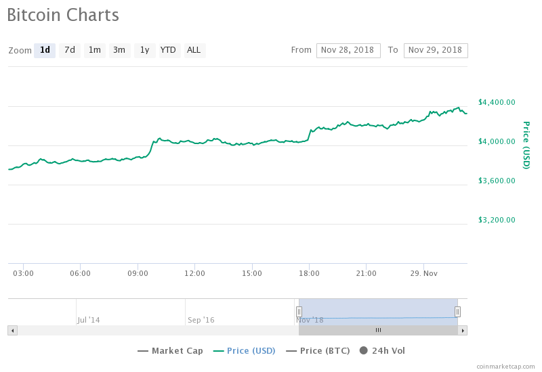Click the $3,200.00 axis label

click(497, 220)
